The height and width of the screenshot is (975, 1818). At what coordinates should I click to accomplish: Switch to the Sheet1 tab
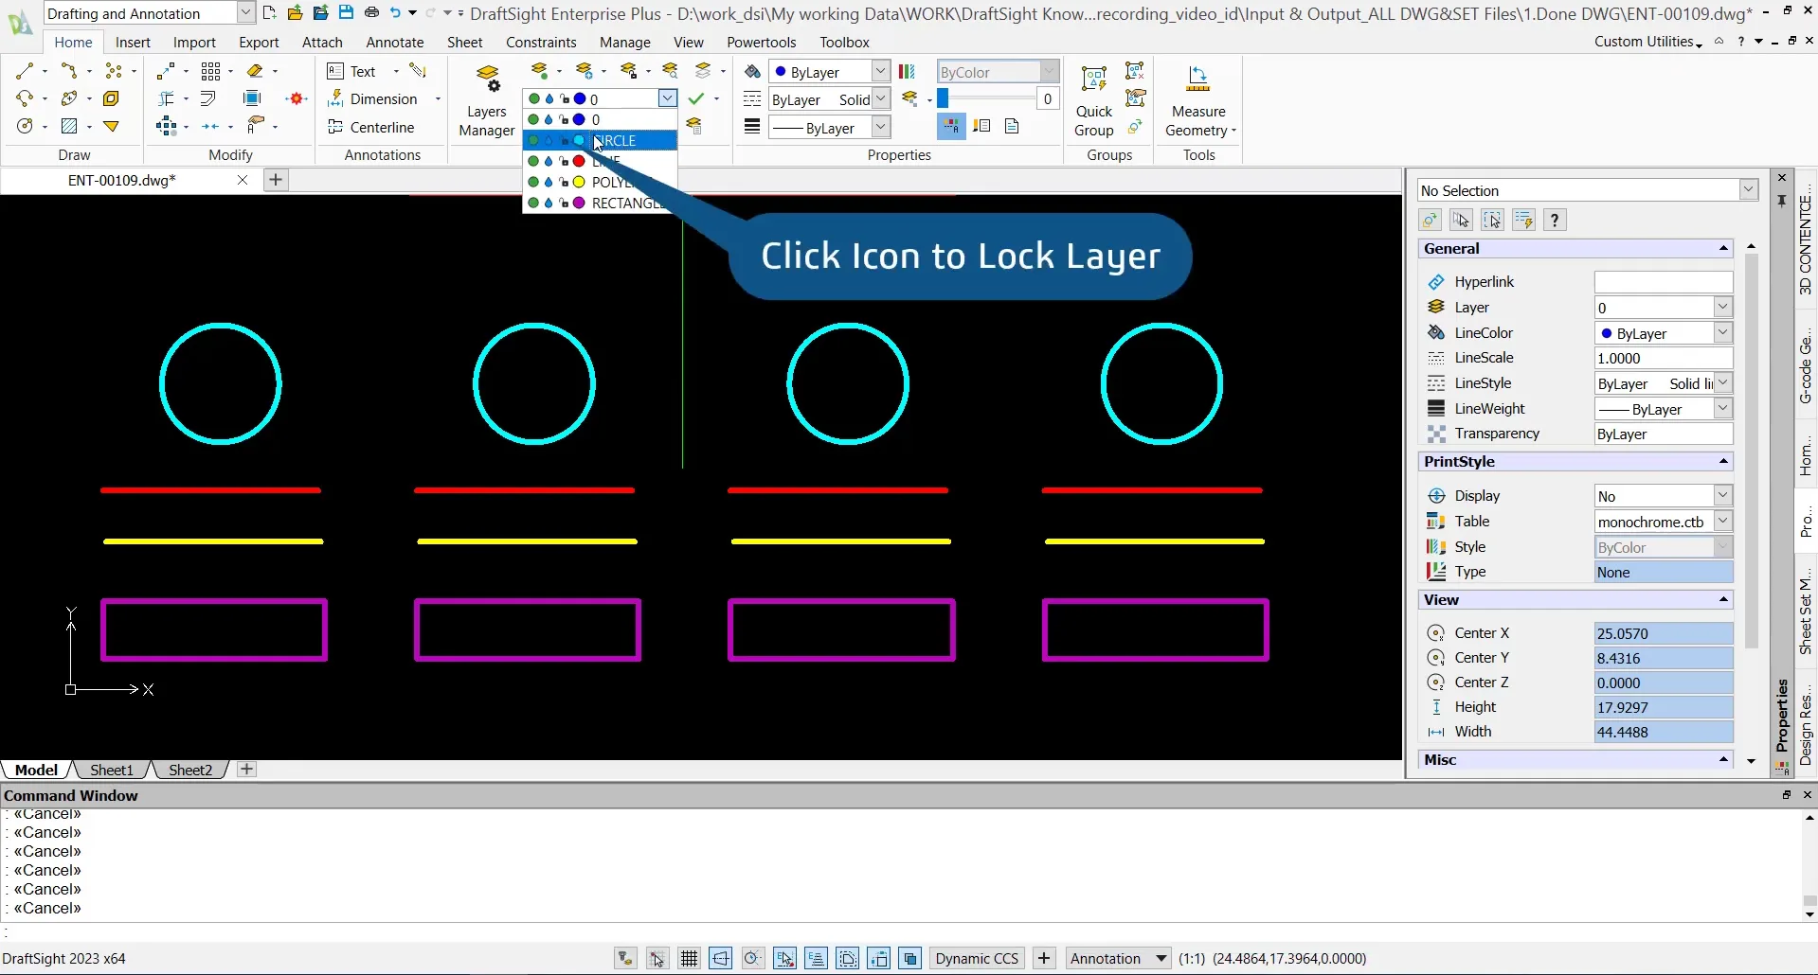112,770
